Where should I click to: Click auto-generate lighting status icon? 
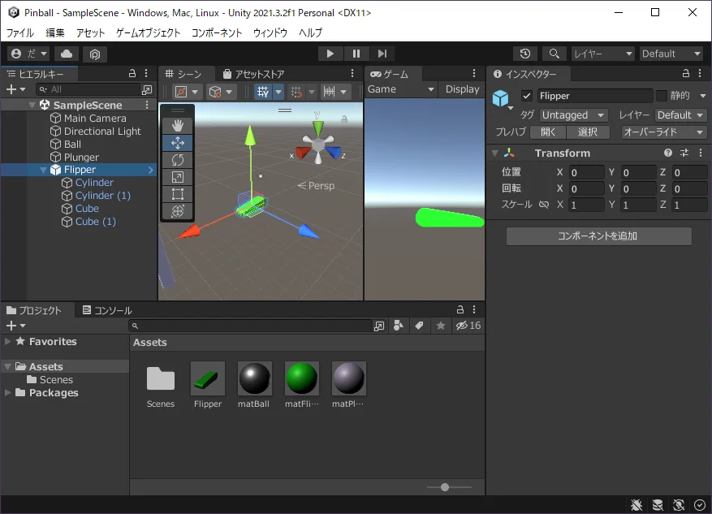[x=679, y=505]
